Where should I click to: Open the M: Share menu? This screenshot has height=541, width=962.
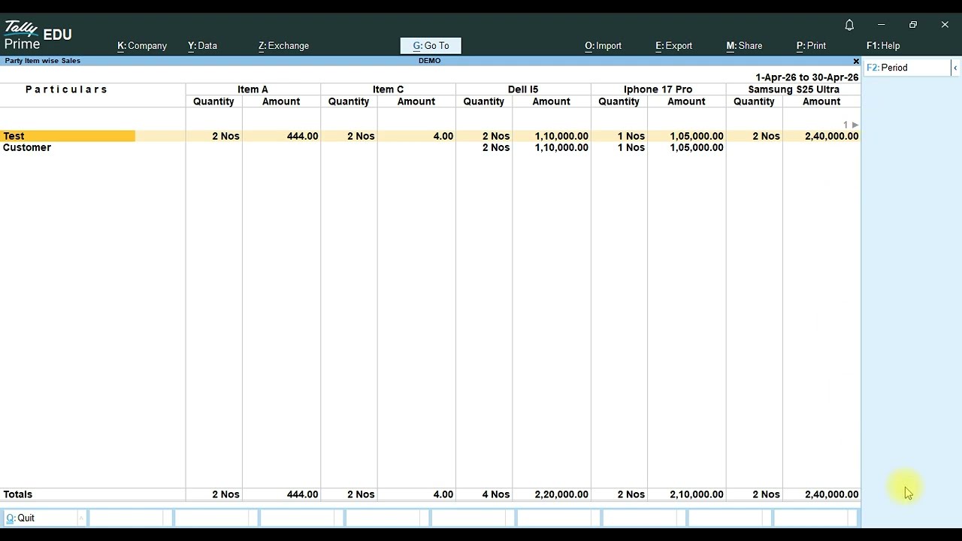[744, 46]
